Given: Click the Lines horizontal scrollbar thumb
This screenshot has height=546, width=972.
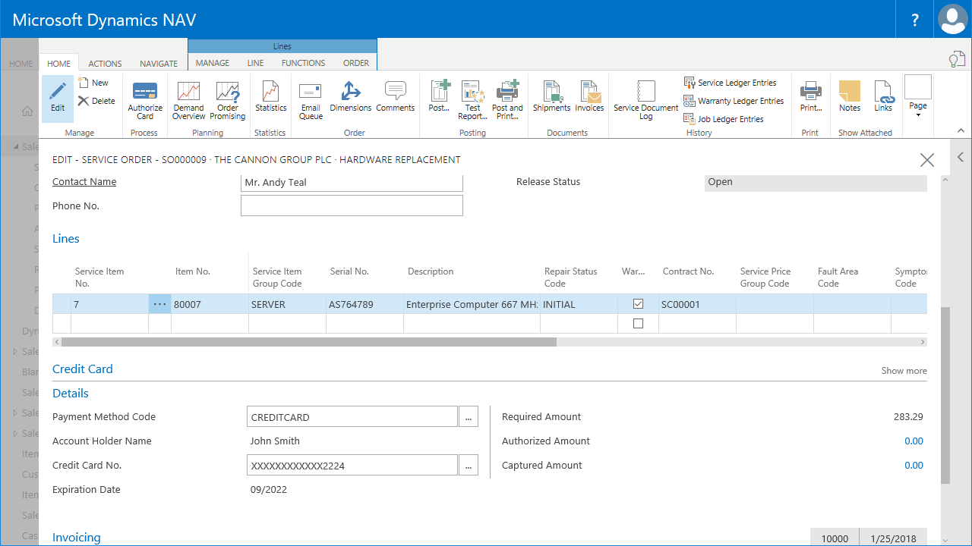Looking at the screenshot, I should coord(309,342).
